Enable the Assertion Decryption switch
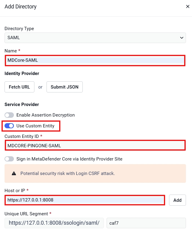The image size is (192, 234). 9,115
